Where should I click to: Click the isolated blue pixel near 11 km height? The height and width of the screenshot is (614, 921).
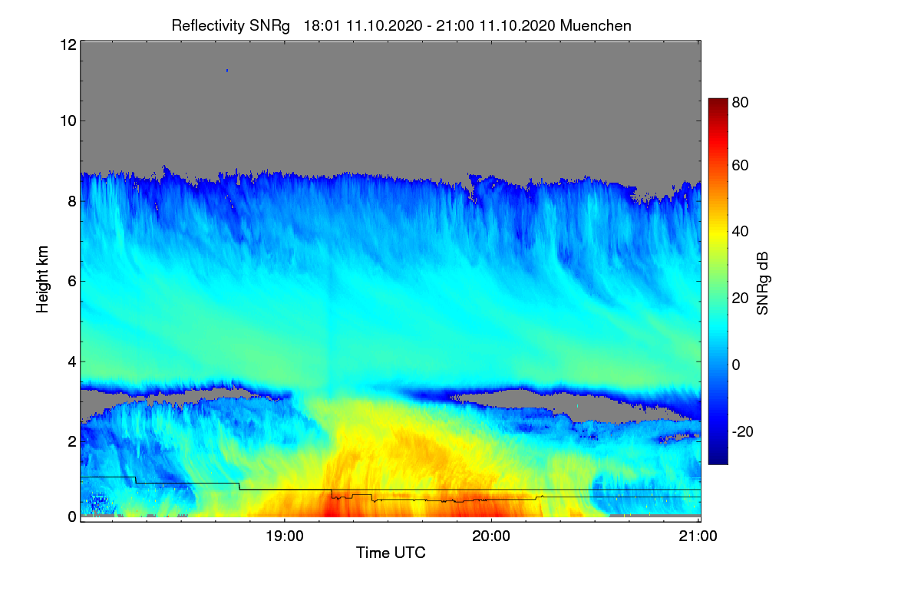[x=227, y=70]
